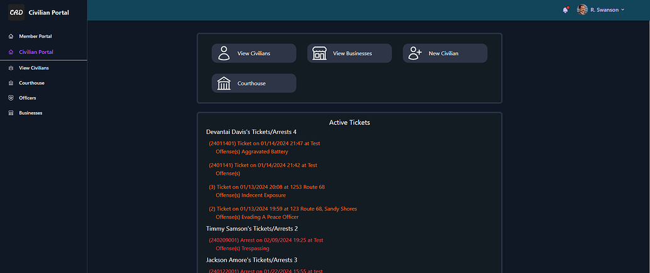Viewport: 650px width, 273px height.
Task: Open ticket 24011401 from 01/14/2024 21:47
Action: 264,143
